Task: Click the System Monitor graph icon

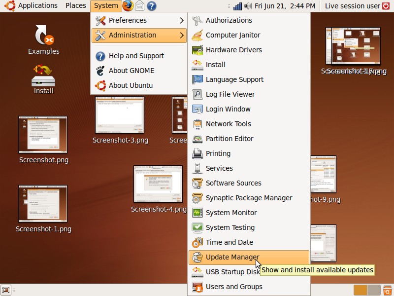Action: (197, 213)
